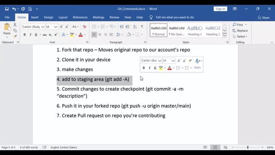The image size is (275, 155).
Task: Open the References tab
Action: (80, 17)
